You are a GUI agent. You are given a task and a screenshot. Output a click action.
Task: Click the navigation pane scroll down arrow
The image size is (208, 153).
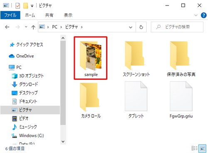(x=63, y=141)
